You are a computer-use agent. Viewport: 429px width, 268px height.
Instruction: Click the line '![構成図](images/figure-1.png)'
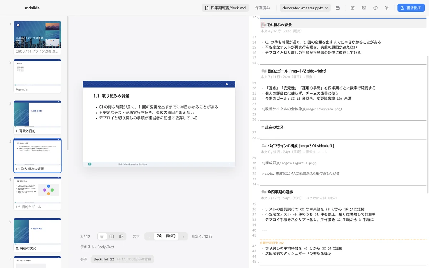point(289,163)
